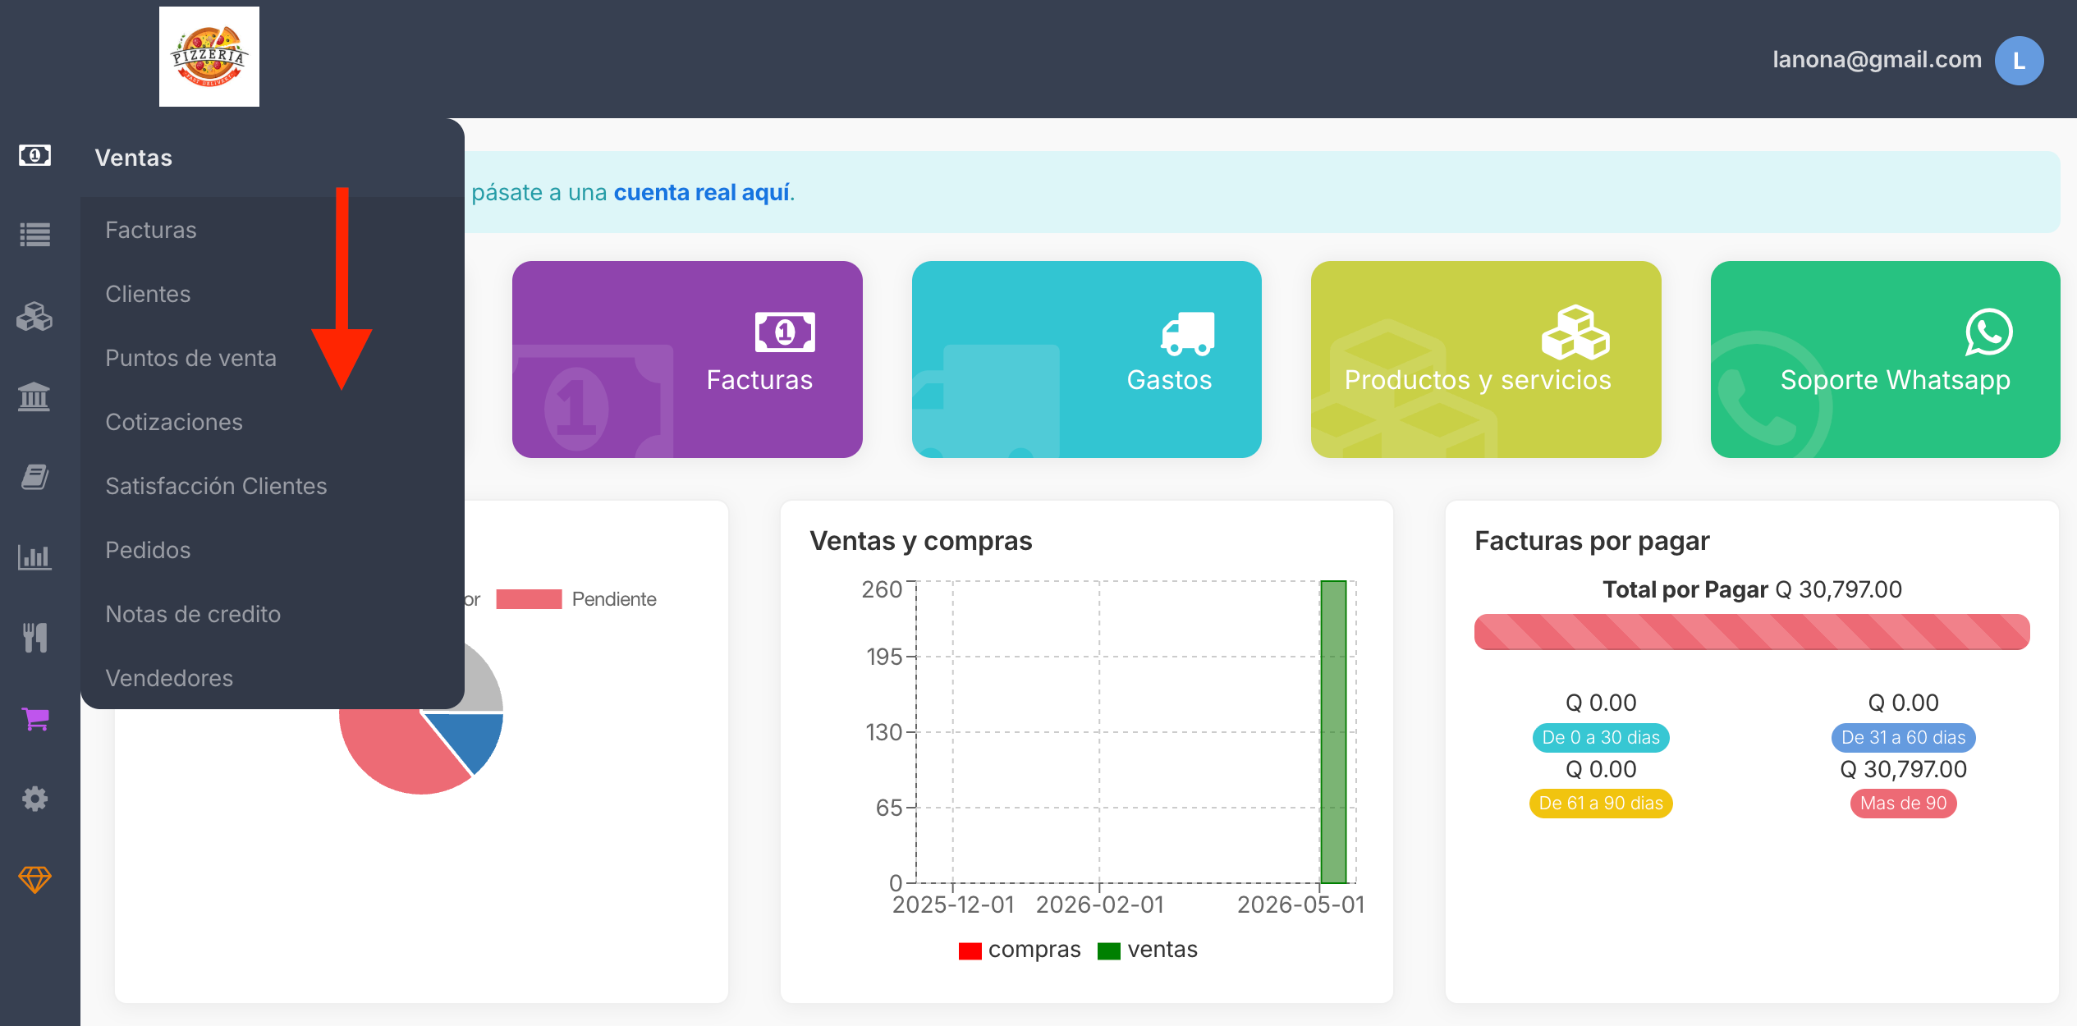Screen dimensions: 2077x1026
Task: Click the orange diamond premium icon
Action: coord(34,879)
